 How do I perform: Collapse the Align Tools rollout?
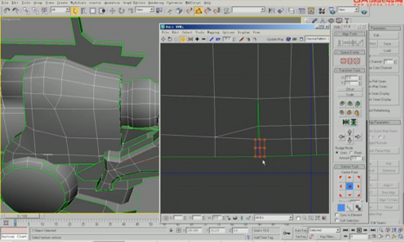coord(349,34)
